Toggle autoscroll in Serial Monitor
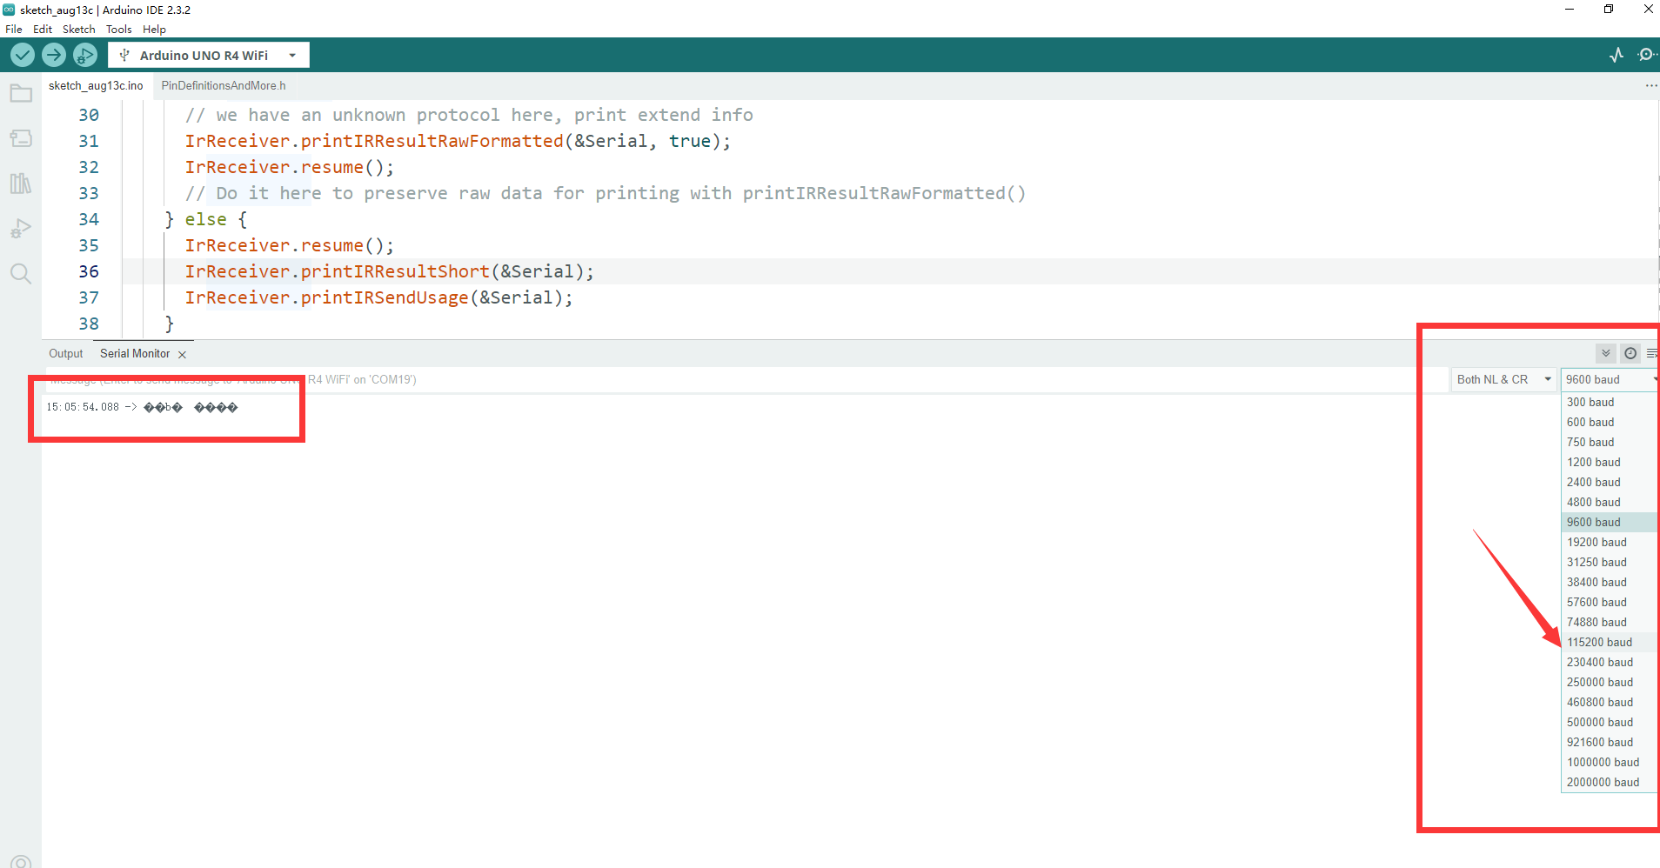The width and height of the screenshot is (1660, 868). point(1606,353)
